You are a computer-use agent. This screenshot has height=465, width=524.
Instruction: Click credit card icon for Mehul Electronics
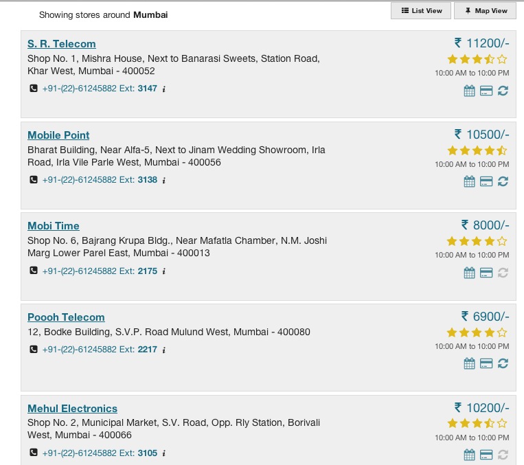click(486, 455)
